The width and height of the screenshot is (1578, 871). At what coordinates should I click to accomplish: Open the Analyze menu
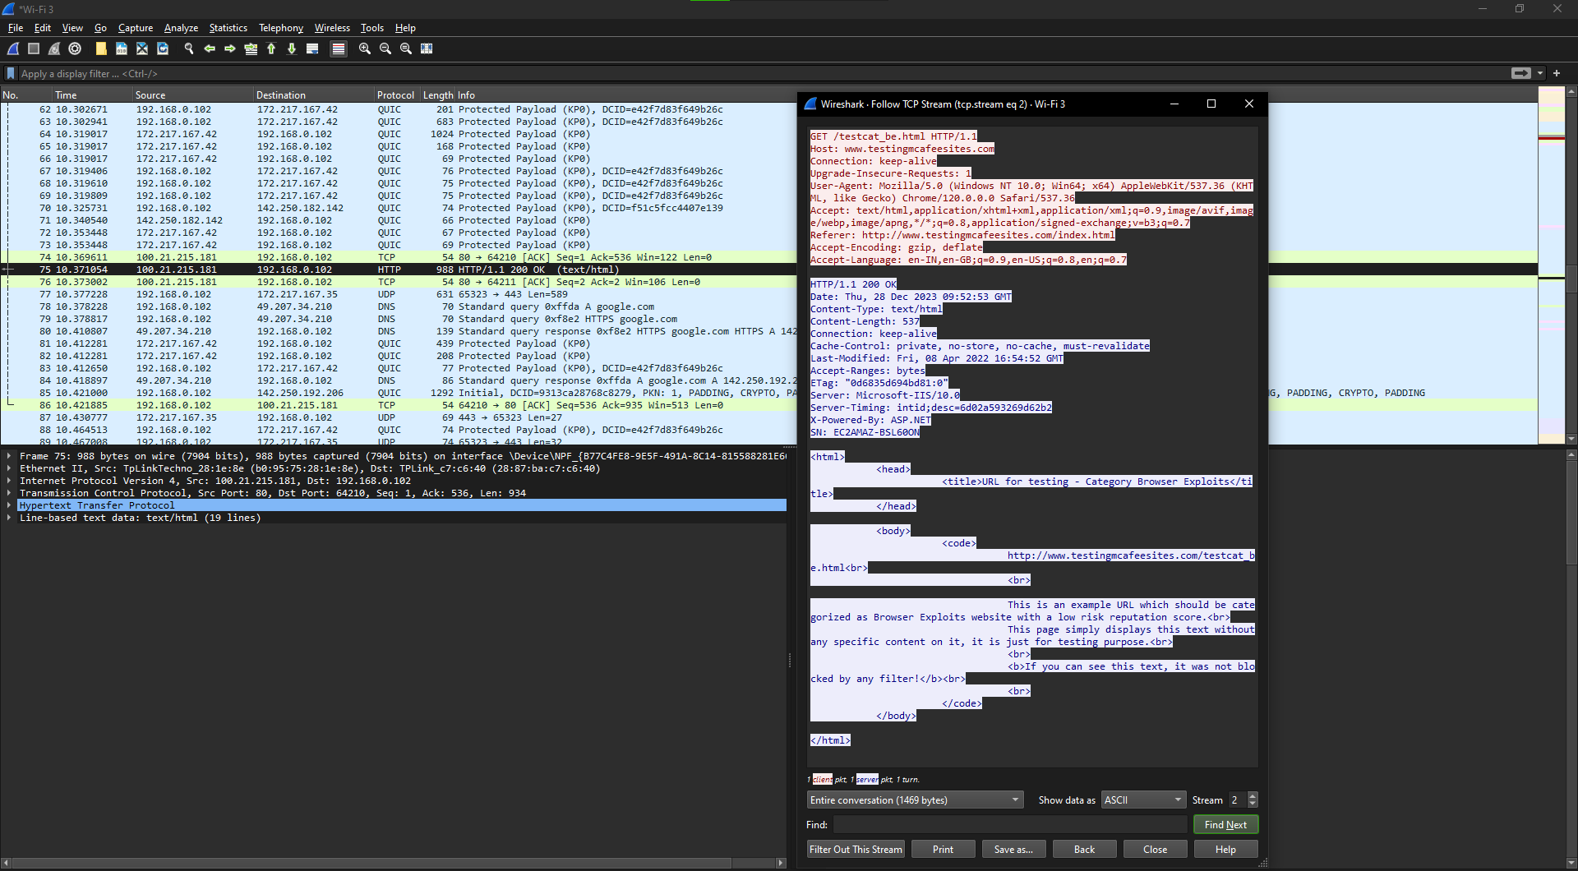tap(181, 28)
